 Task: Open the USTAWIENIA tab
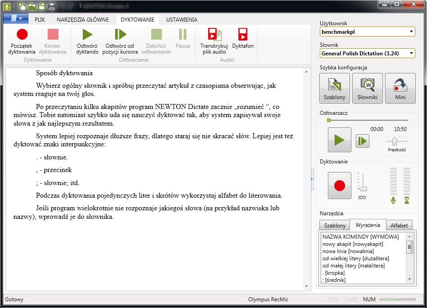(x=182, y=20)
